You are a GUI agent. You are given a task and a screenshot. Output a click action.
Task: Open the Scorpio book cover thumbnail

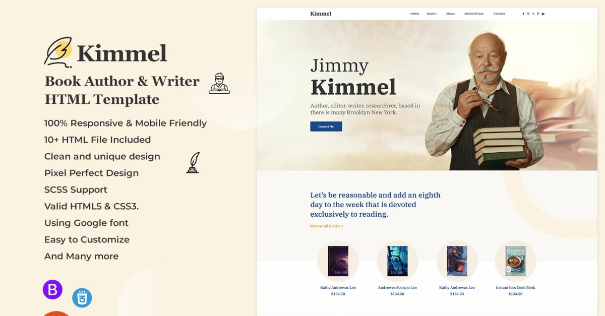point(397,261)
